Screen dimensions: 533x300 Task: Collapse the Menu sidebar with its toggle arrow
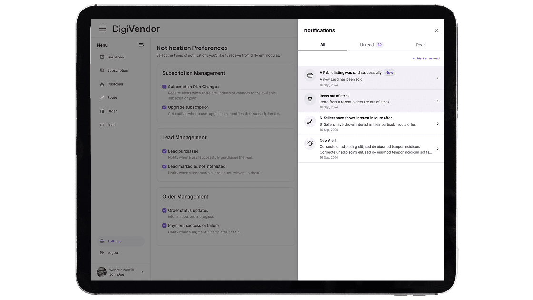141,45
